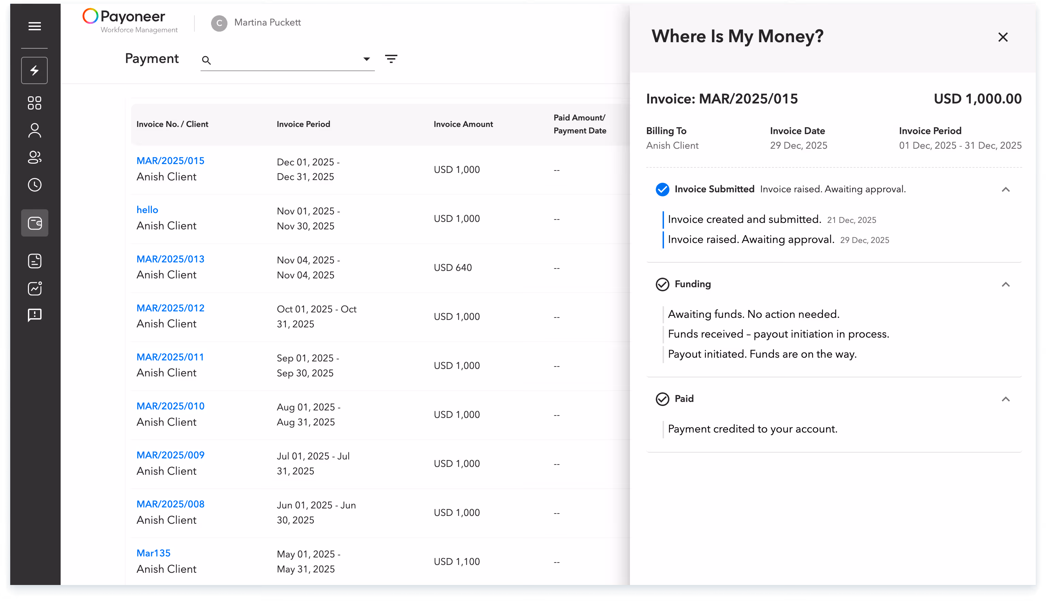Click the Invoice Amount column header
1046x602 pixels.
463,124
